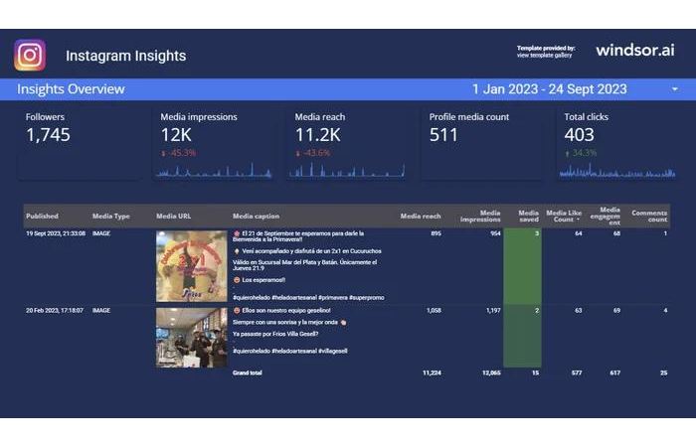Click the Instagram Insights title
The width and height of the screenshot is (696, 447).
(125, 56)
